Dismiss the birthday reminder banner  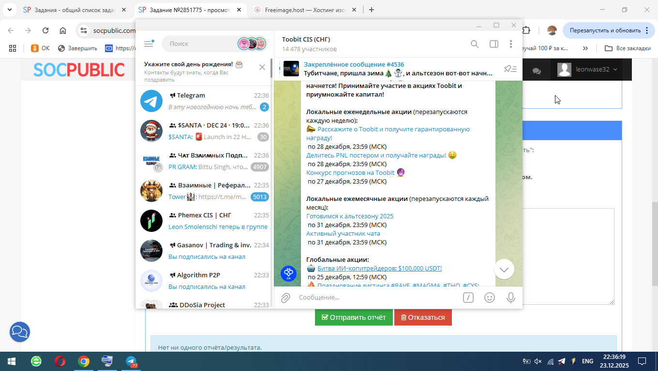coord(262,67)
